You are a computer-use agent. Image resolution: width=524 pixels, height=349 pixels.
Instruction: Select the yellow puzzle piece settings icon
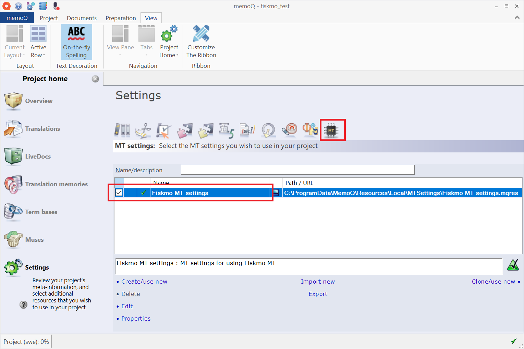coord(206,130)
